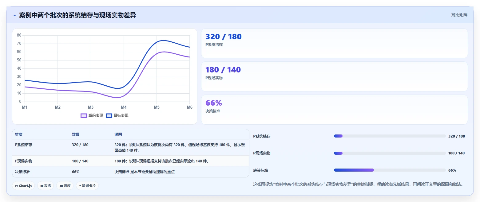Click the P现场实物 table row label
This screenshot has width=480, height=202.
pos(24,161)
